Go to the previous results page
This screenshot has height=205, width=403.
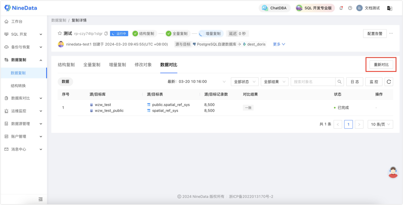point(338,125)
